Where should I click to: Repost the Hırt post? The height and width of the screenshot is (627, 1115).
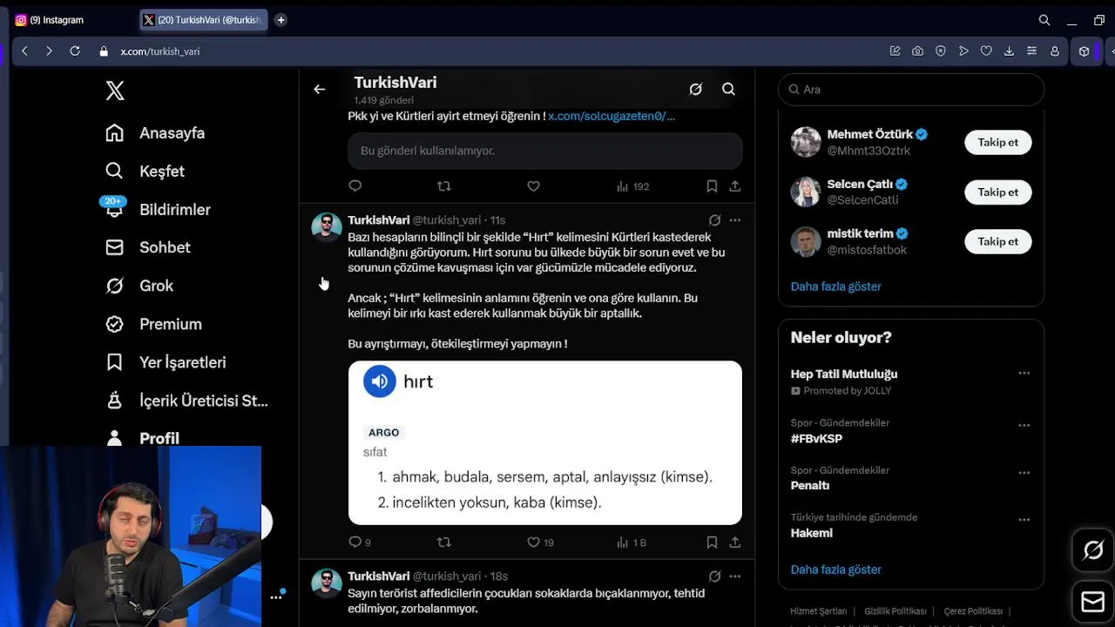[x=444, y=542]
